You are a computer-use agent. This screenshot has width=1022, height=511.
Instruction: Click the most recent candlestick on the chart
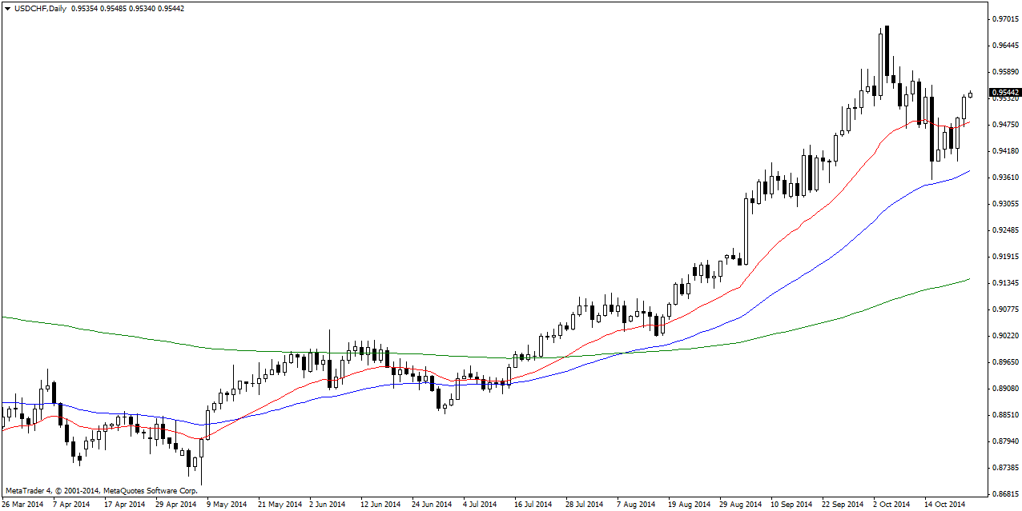(971, 94)
